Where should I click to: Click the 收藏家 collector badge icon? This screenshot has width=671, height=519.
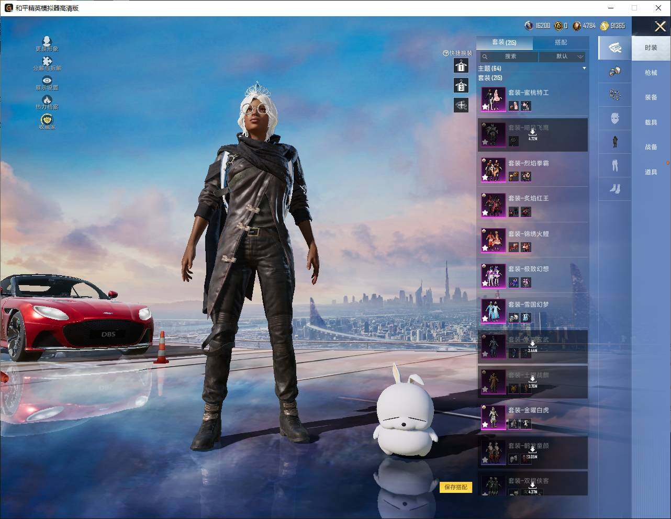pos(47,120)
